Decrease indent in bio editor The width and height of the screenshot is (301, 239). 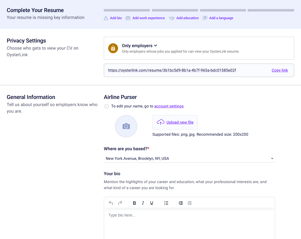click(x=190, y=203)
